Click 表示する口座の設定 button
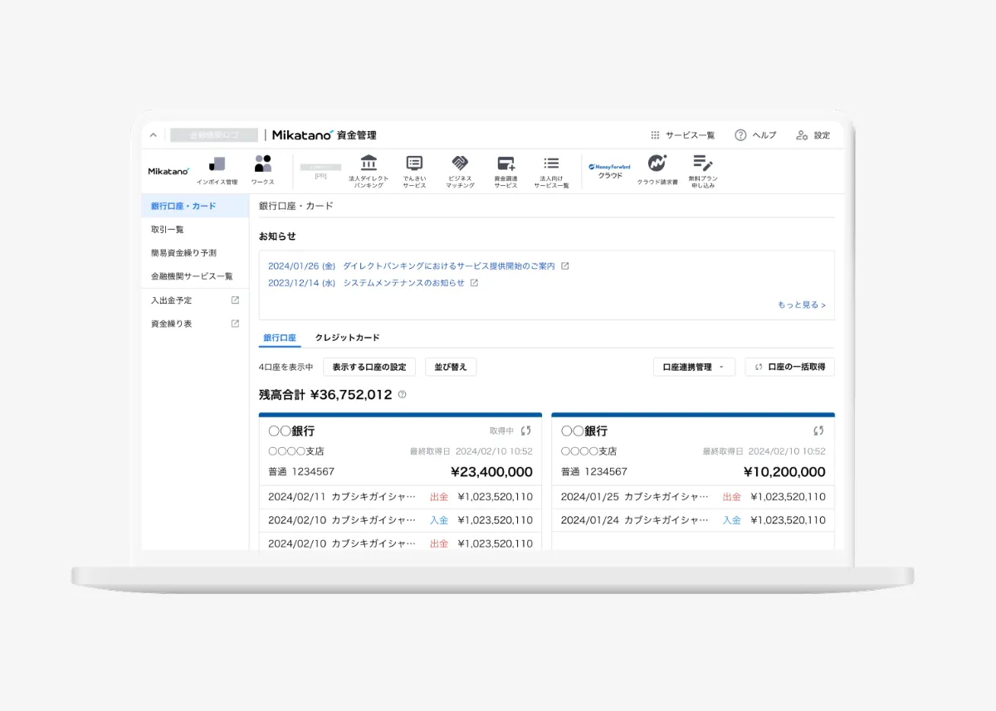 369,367
